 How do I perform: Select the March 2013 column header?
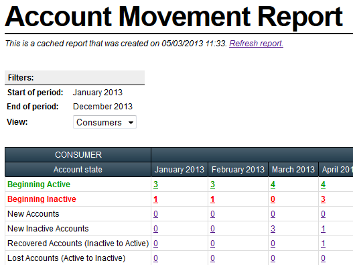pos(293,169)
